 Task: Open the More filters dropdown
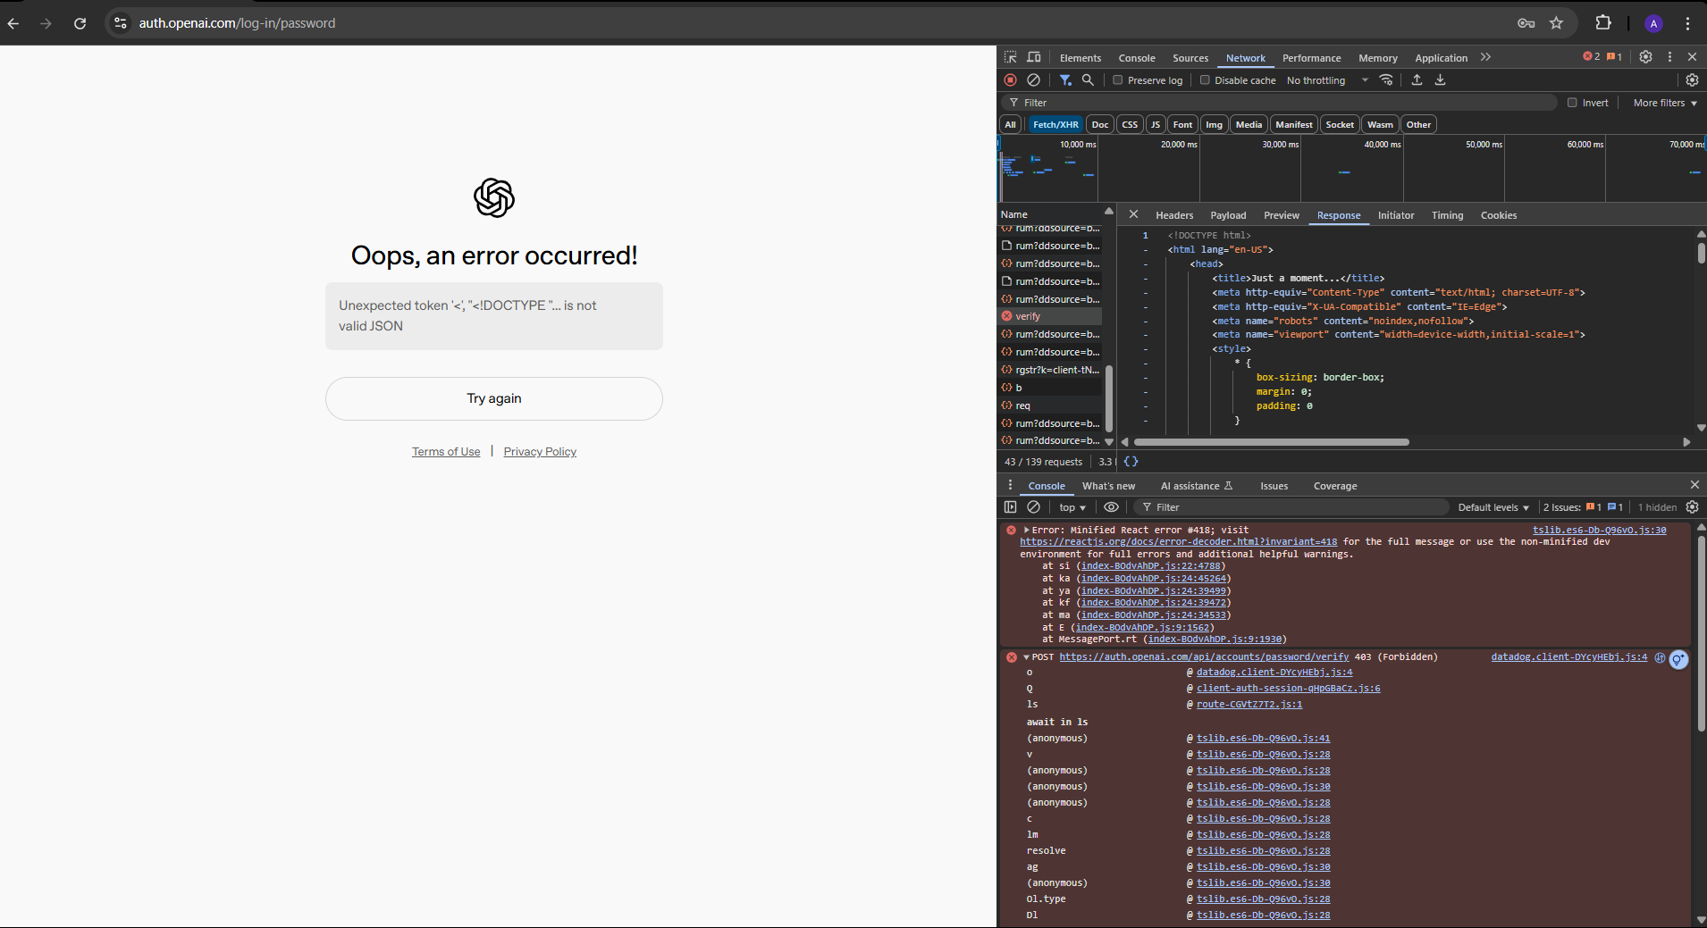(x=1665, y=103)
